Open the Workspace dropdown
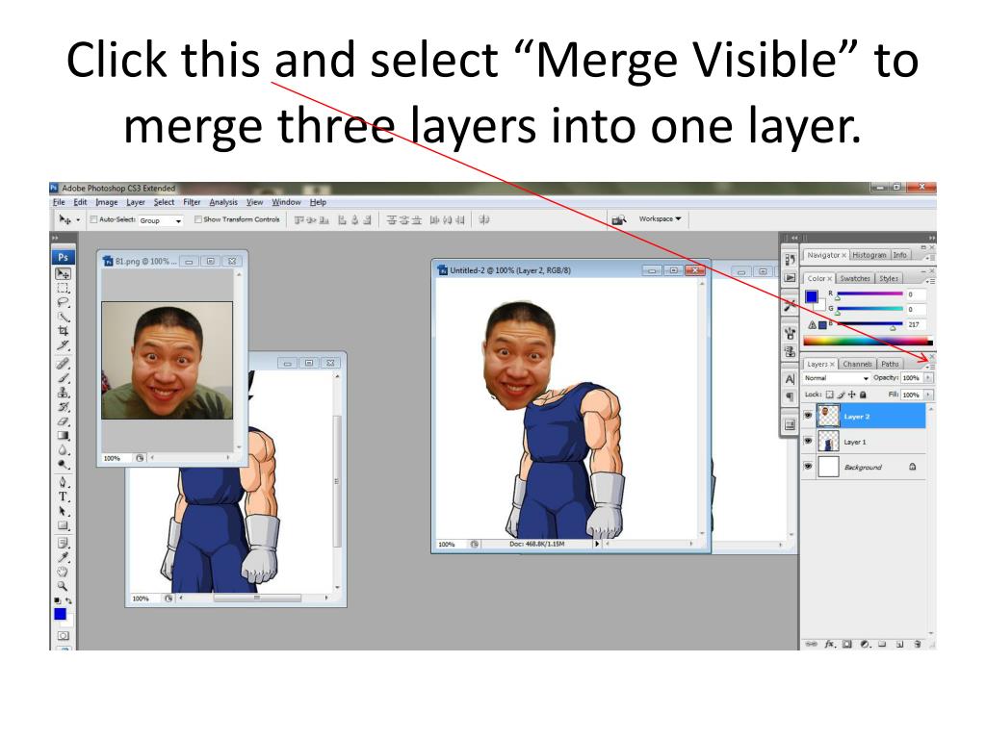 [661, 219]
